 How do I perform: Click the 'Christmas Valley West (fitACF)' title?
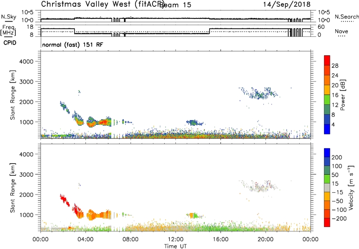click(102, 4)
